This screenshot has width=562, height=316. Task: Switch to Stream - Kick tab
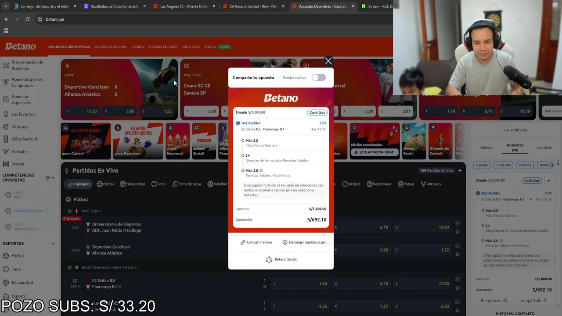coord(378,6)
